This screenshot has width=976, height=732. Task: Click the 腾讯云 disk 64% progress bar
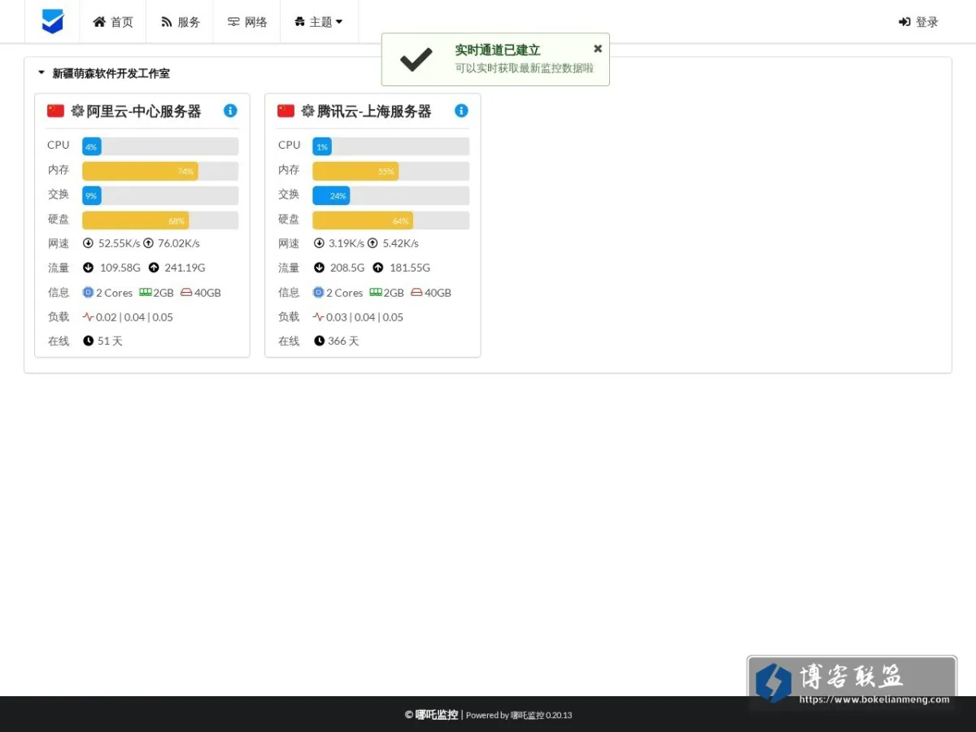(391, 220)
